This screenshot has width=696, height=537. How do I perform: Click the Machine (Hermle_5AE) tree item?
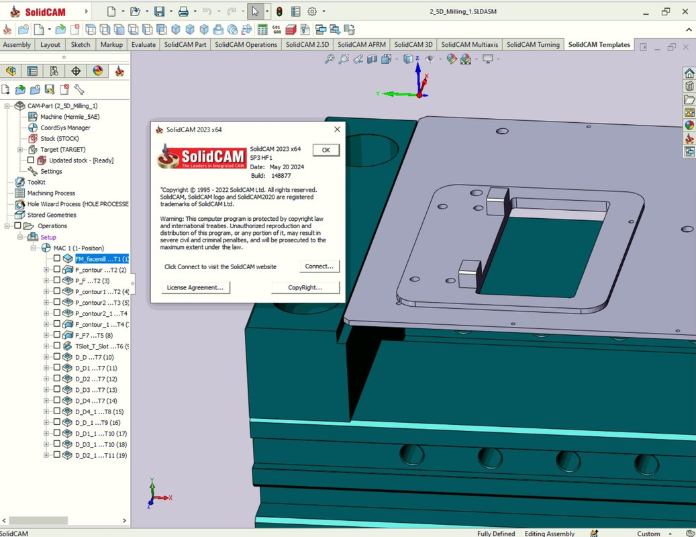[70, 117]
